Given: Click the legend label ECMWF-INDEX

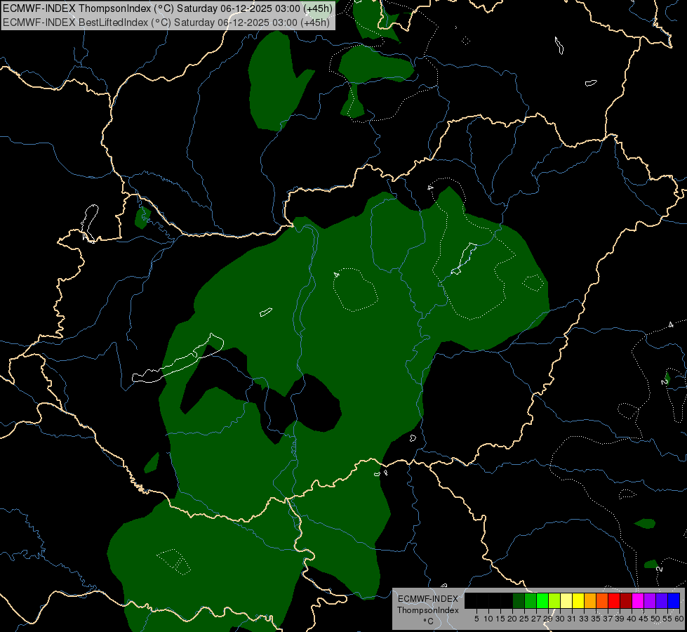Looking at the screenshot, I should [x=428, y=599].
